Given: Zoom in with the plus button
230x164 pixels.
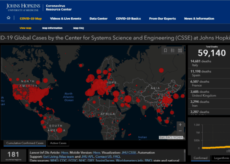Looking at the screenshot, I should coord(180,125).
